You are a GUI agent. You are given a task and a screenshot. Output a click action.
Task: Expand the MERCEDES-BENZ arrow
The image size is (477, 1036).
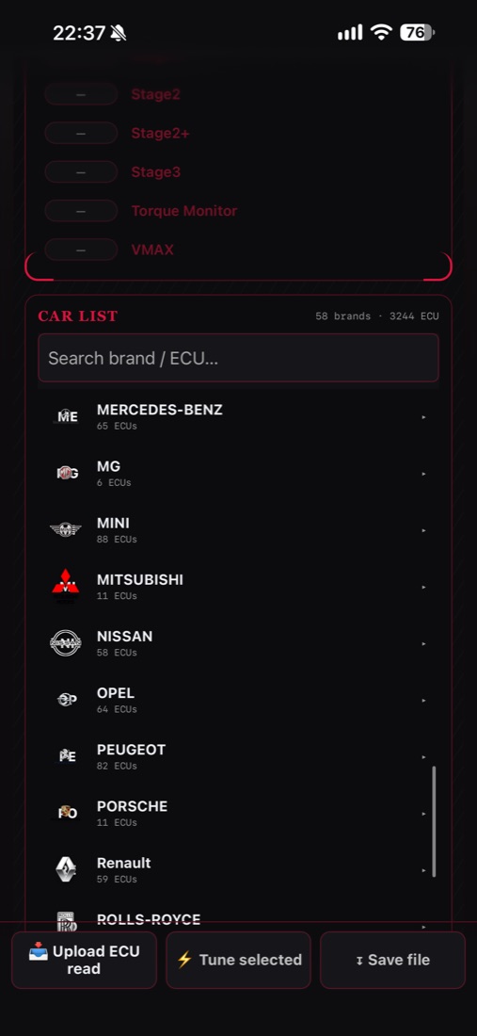(423, 417)
